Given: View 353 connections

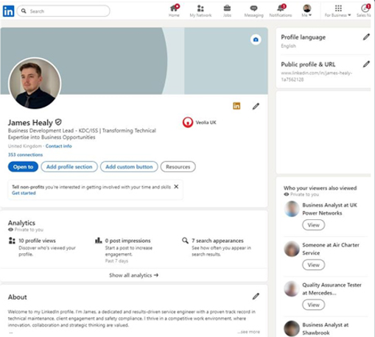Looking at the screenshot, I should coord(25,155).
